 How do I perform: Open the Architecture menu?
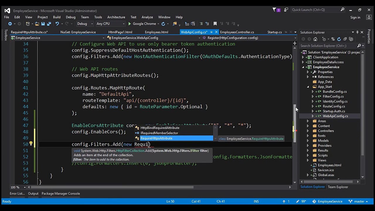pos(116,17)
